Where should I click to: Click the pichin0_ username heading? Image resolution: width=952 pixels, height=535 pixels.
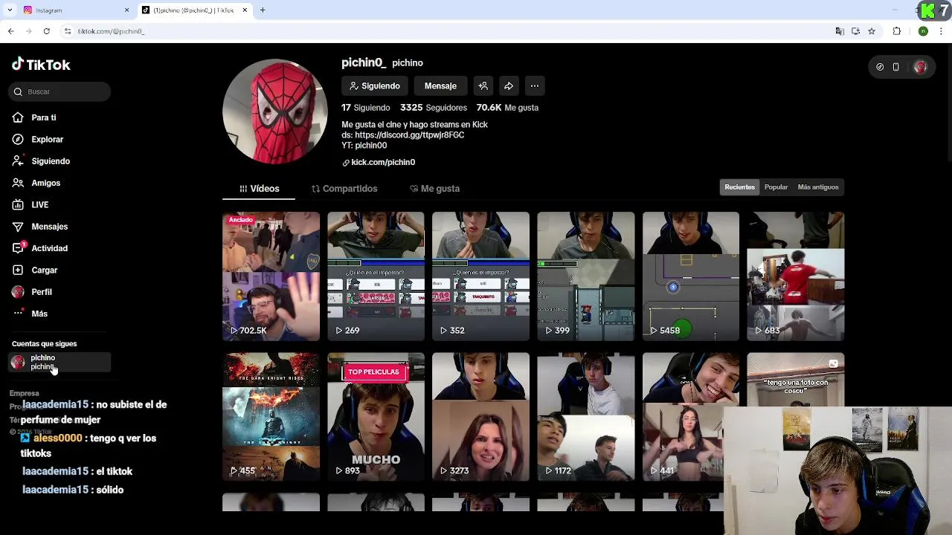coord(364,63)
